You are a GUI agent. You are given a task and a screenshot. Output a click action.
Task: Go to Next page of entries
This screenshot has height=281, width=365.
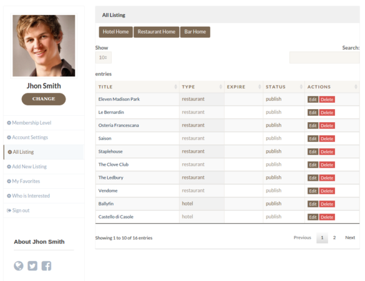tap(350, 237)
